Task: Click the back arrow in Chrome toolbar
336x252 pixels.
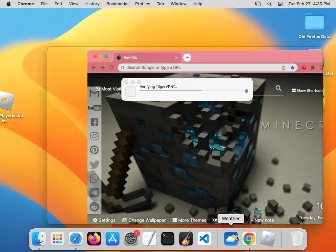Action: pos(94,68)
